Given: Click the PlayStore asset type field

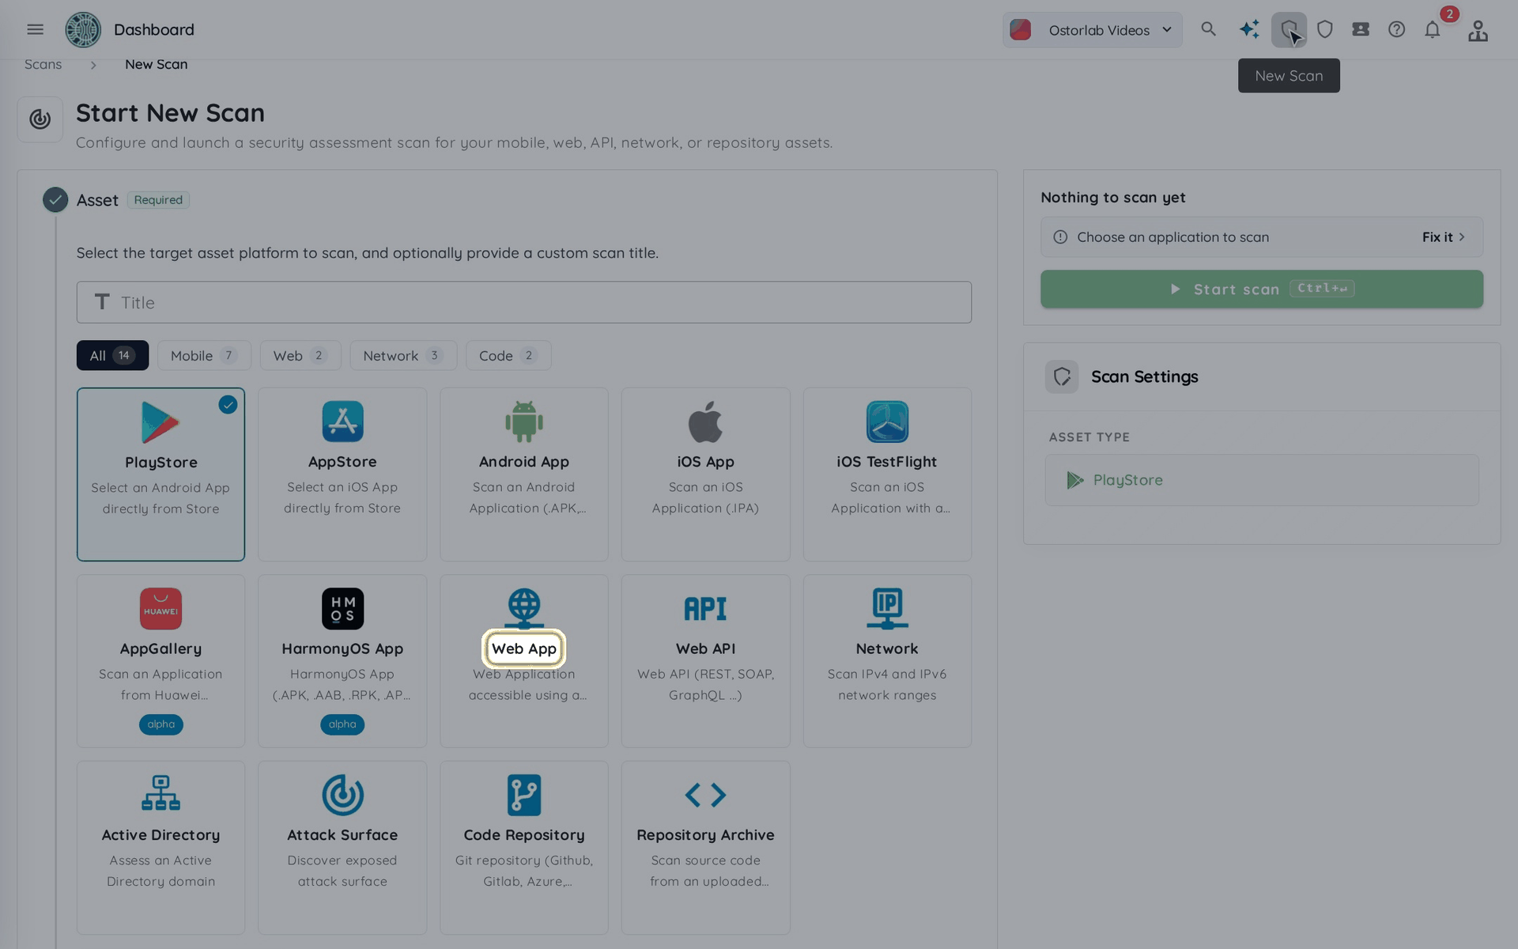Looking at the screenshot, I should pos(1261,480).
